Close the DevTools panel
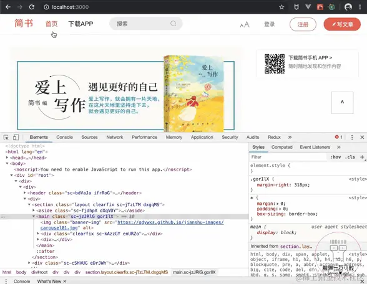The image size is (367, 284). click(362, 137)
